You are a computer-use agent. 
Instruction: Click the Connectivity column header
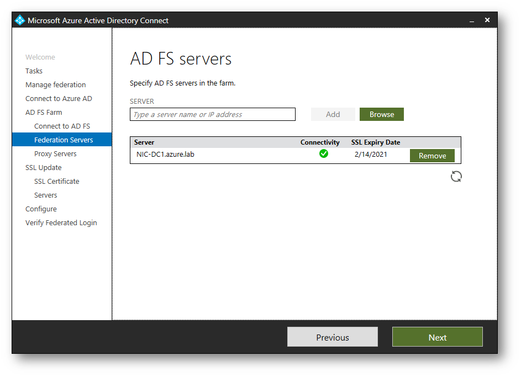tap(320, 142)
